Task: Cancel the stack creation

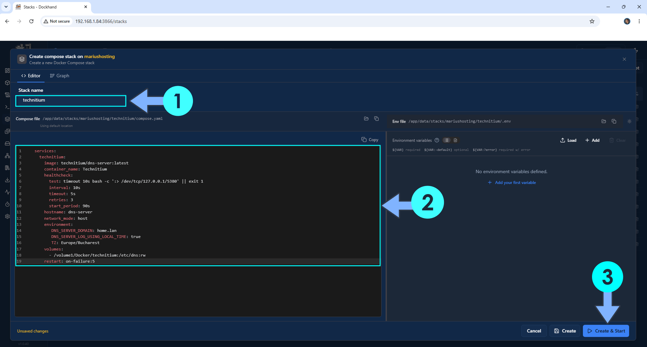Action: coord(534,331)
